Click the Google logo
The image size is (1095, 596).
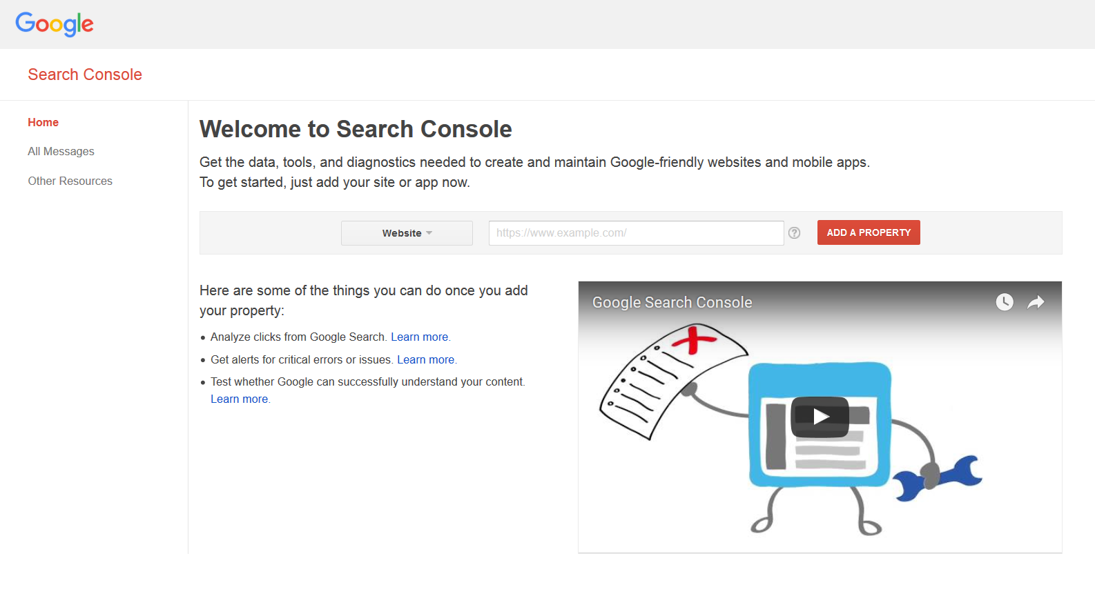point(55,24)
